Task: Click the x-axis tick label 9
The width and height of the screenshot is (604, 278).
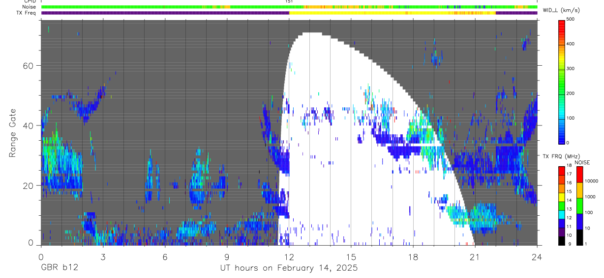Action: pos(227,256)
